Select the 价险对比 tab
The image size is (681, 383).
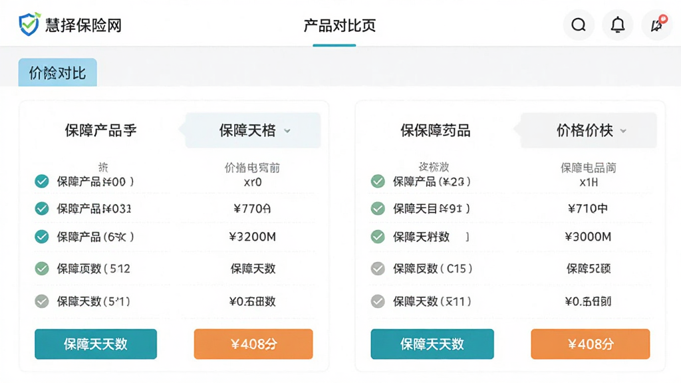coord(57,72)
